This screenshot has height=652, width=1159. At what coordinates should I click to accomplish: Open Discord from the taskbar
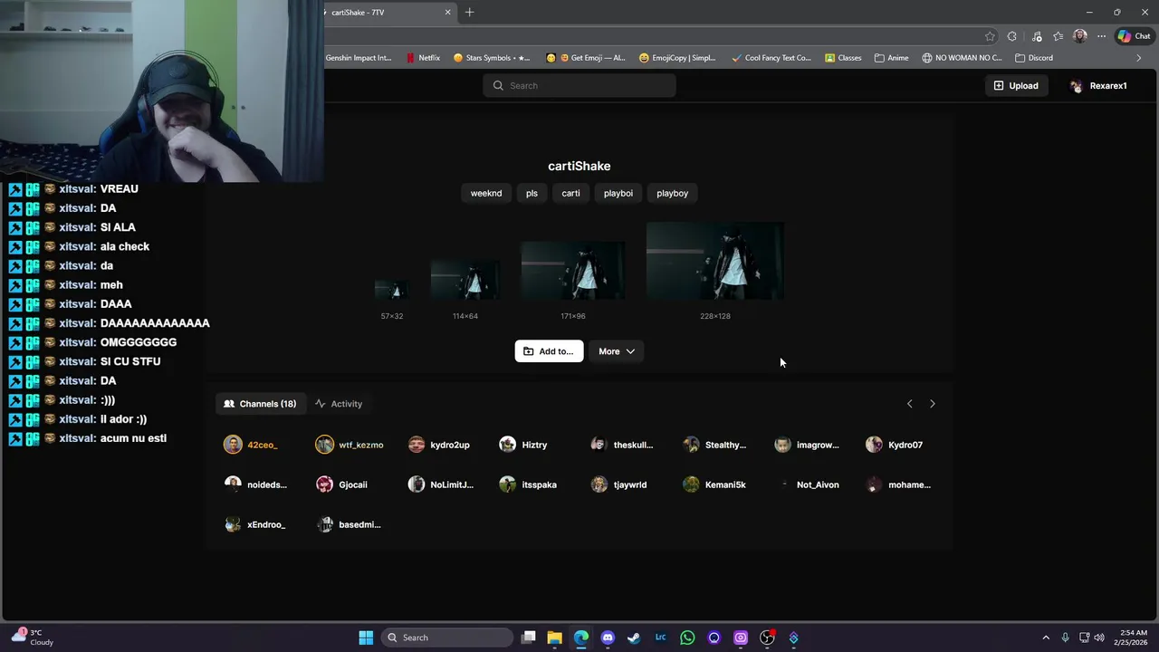[x=608, y=638]
